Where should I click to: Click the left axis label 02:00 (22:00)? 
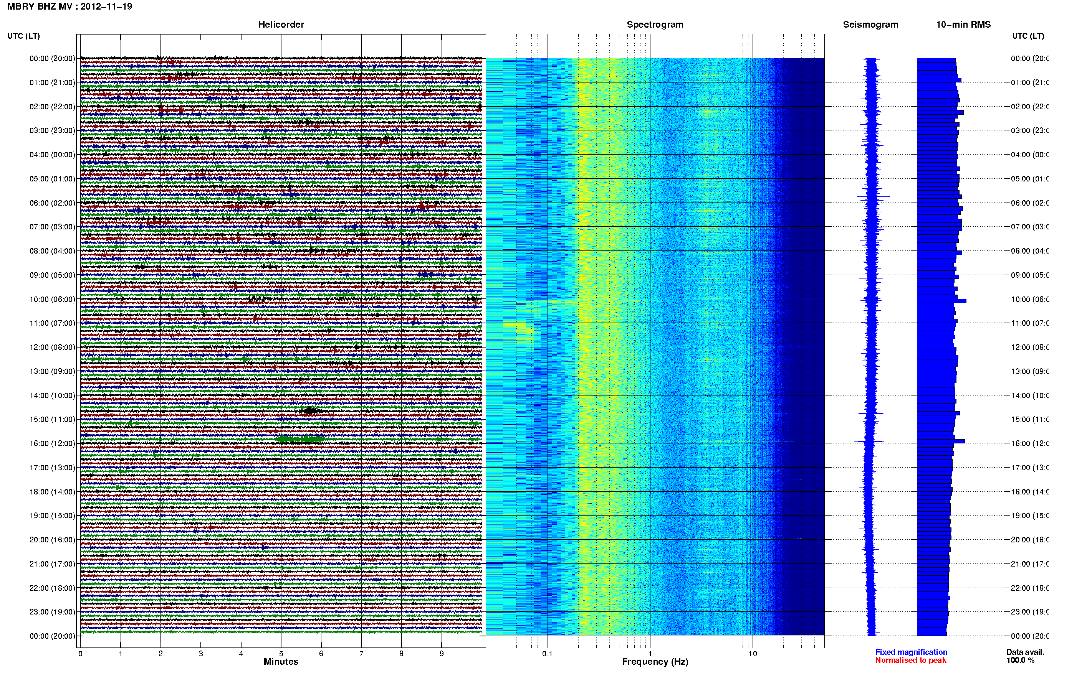[52, 107]
